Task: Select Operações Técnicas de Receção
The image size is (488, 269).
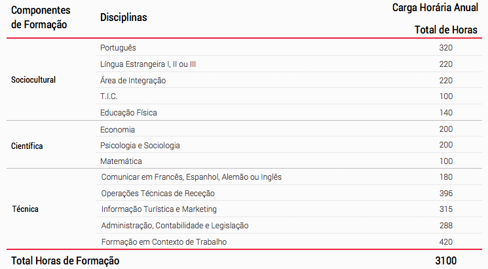Action: (x=158, y=194)
